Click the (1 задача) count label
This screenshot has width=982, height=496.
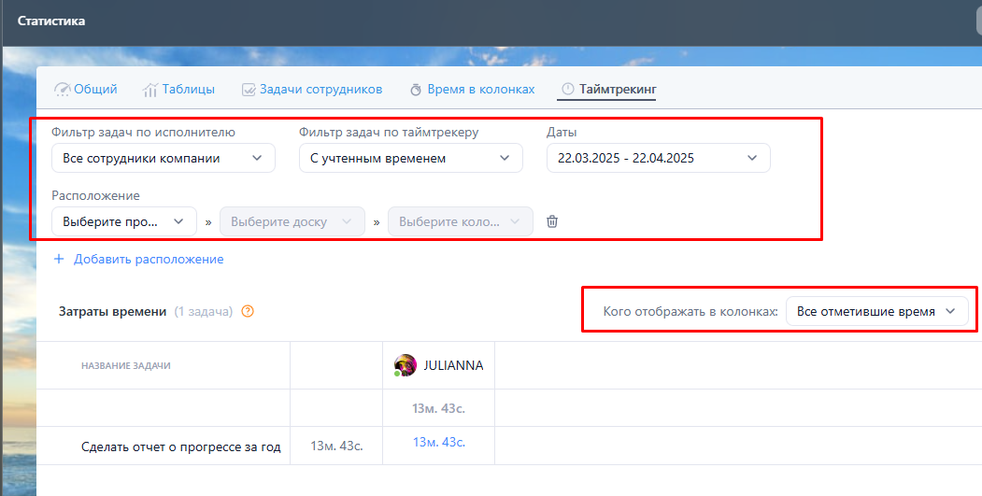click(204, 311)
